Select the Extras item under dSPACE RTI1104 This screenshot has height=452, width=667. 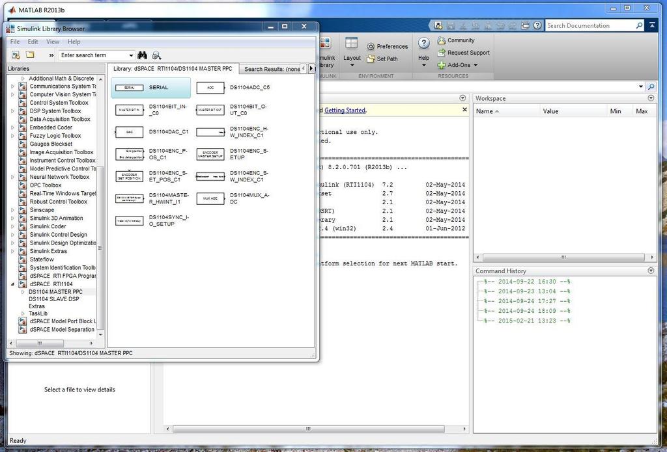coord(36,306)
